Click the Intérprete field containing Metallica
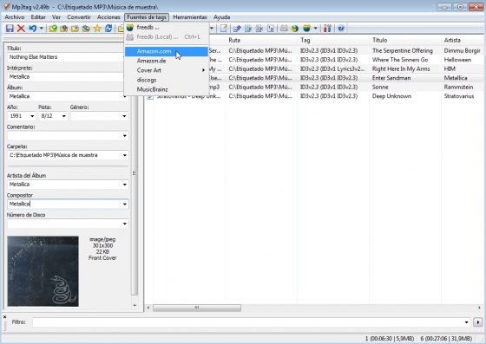 (x=65, y=77)
